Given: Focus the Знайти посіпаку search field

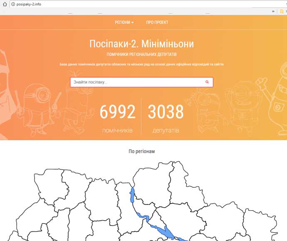Looking at the screenshot, I should pyautogui.click(x=137, y=82).
